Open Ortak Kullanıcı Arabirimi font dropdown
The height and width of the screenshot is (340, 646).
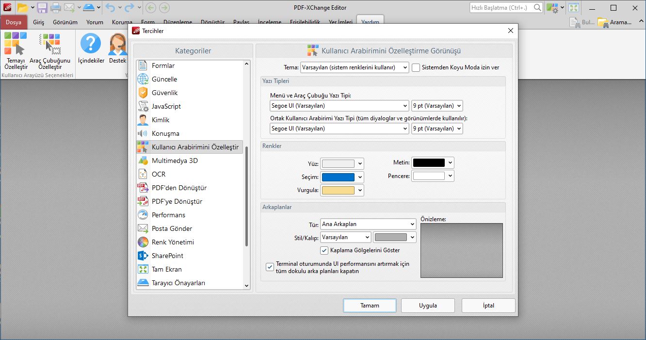pos(339,129)
